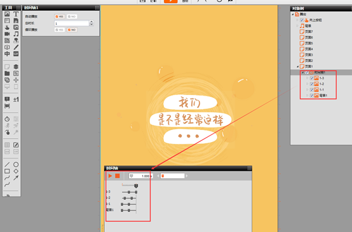Go to next keyframe arrow
The width and height of the screenshot is (352, 232).
187,176
